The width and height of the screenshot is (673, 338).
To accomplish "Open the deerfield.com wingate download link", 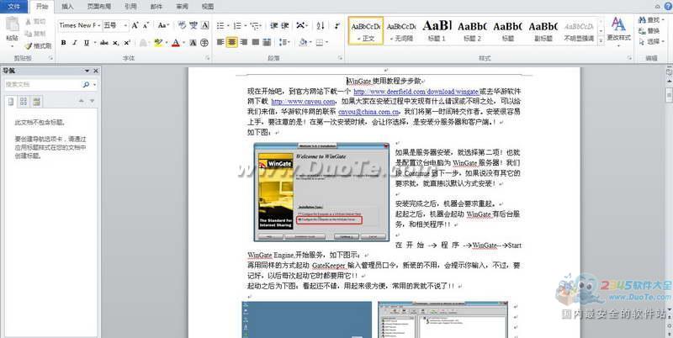I will (x=416, y=92).
